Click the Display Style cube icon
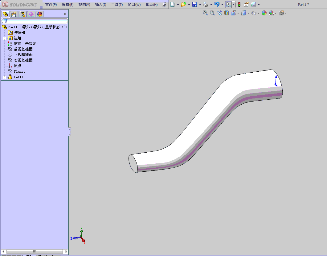 coord(243,13)
